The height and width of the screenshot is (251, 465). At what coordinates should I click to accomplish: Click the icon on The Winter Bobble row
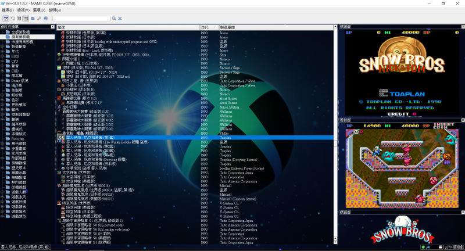click(63, 142)
